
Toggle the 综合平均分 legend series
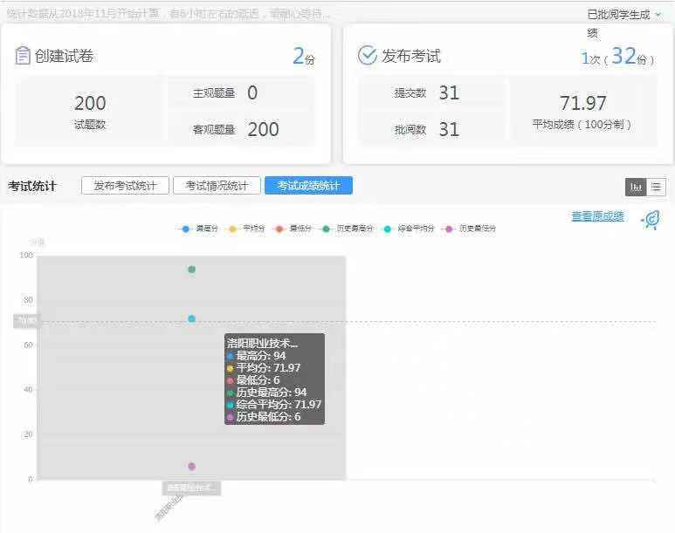pos(409,229)
